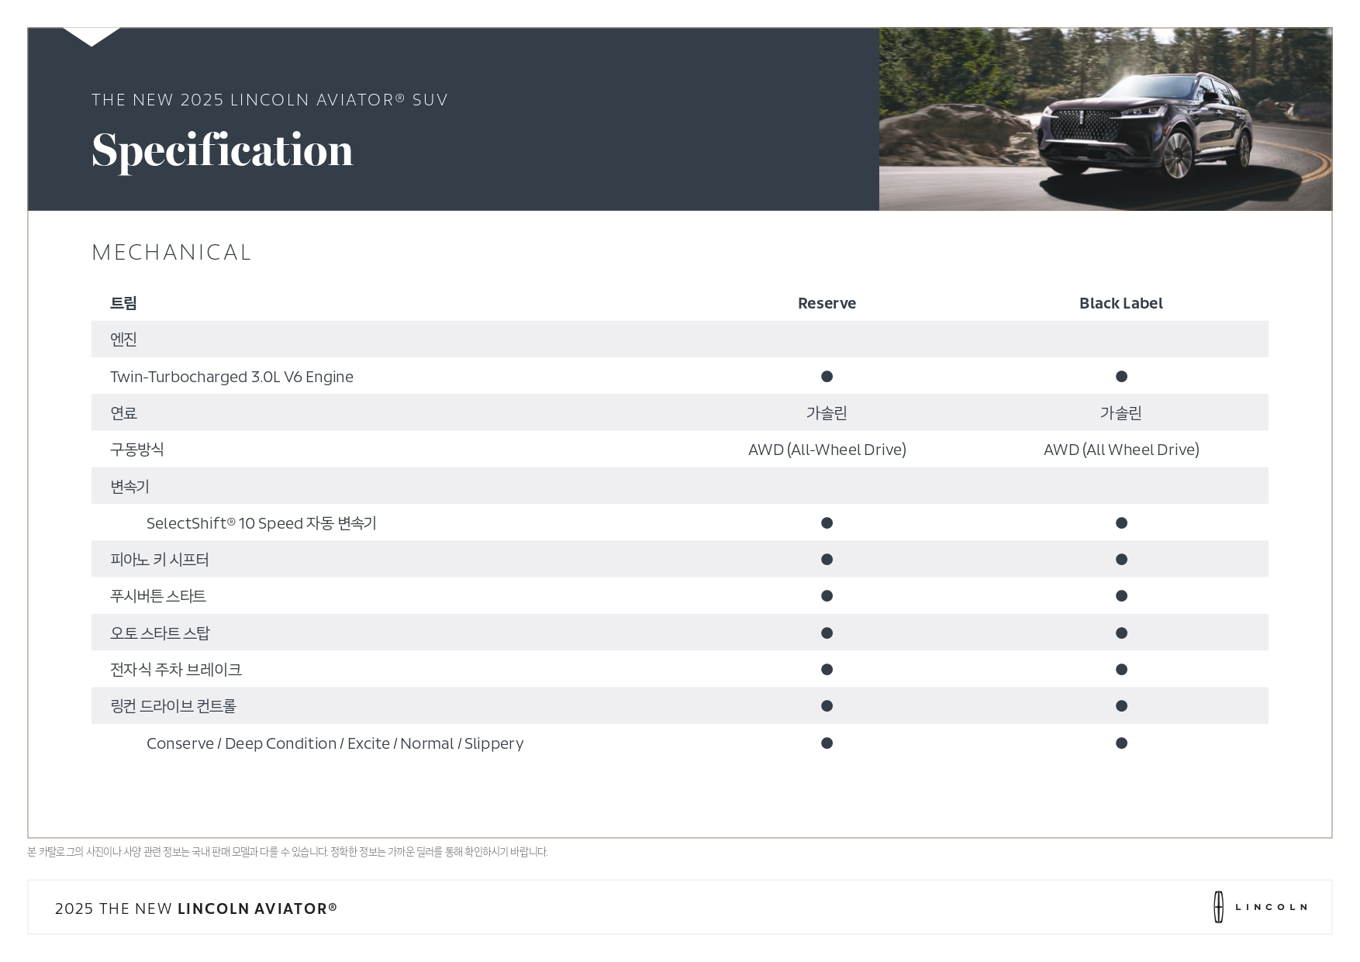Click the 연료 row label

click(x=123, y=413)
